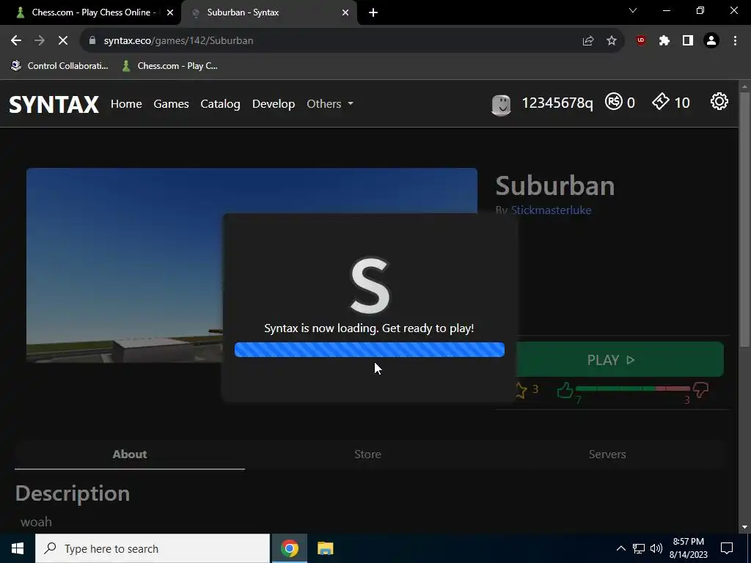Image resolution: width=751 pixels, height=563 pixels.
Task: Click the browser forward arrow
Action: pyautogui.click(x=40, y=41)
